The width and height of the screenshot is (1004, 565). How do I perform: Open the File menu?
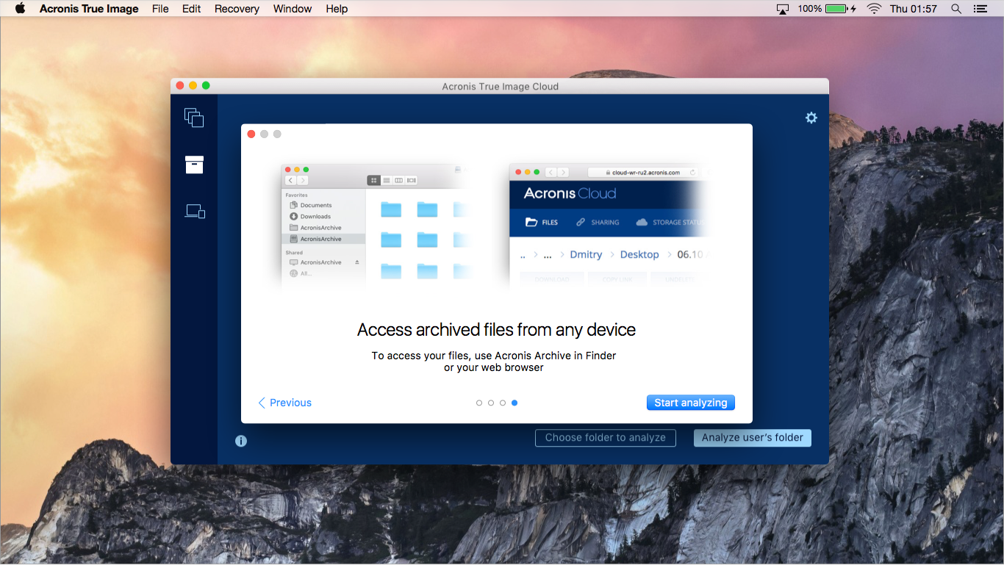160,9
